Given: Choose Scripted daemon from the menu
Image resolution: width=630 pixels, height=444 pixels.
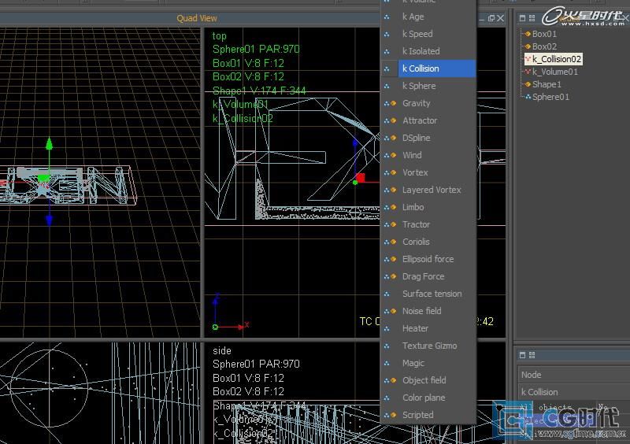Looking at the screenshot, I should click(x=428, y=415).
